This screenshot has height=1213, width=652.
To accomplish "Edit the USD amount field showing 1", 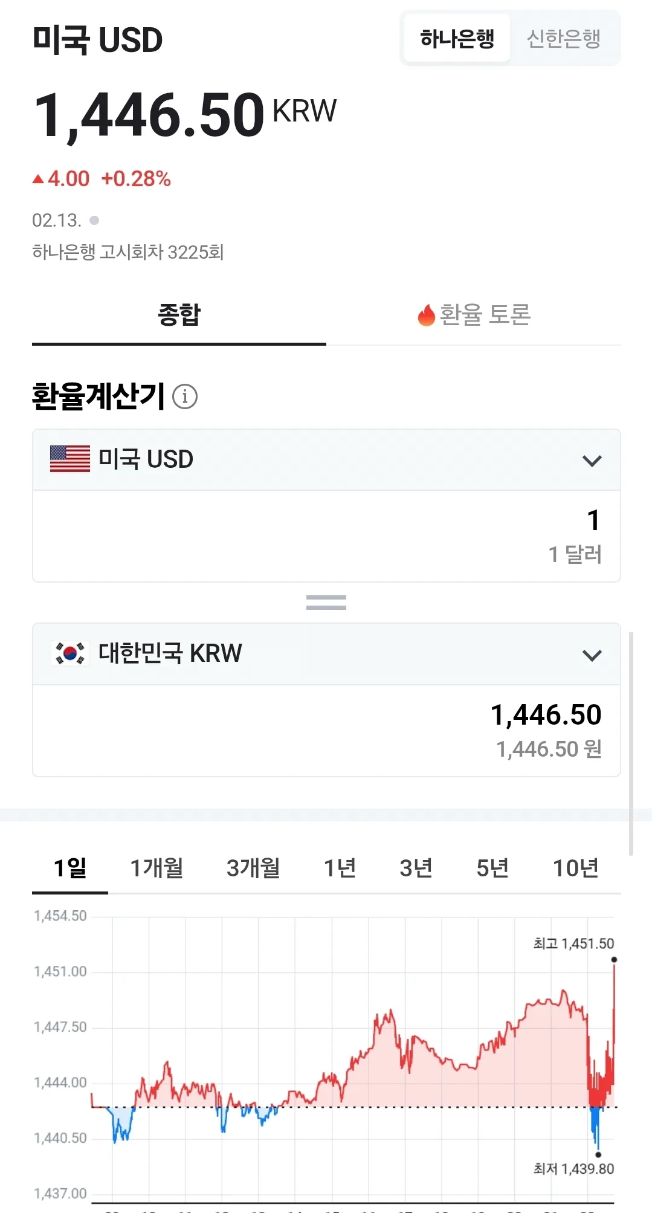I will tap(326, 536).
